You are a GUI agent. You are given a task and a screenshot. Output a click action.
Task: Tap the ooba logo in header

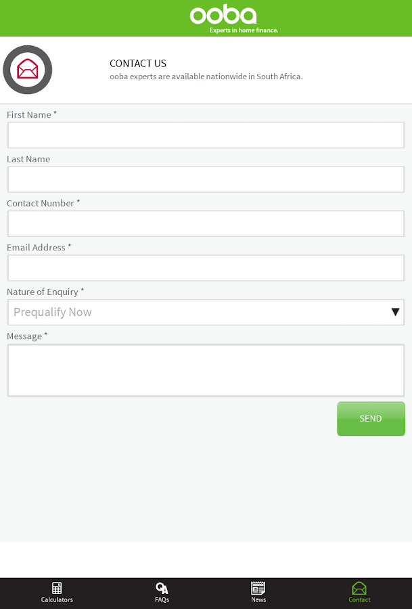(223, 14)
